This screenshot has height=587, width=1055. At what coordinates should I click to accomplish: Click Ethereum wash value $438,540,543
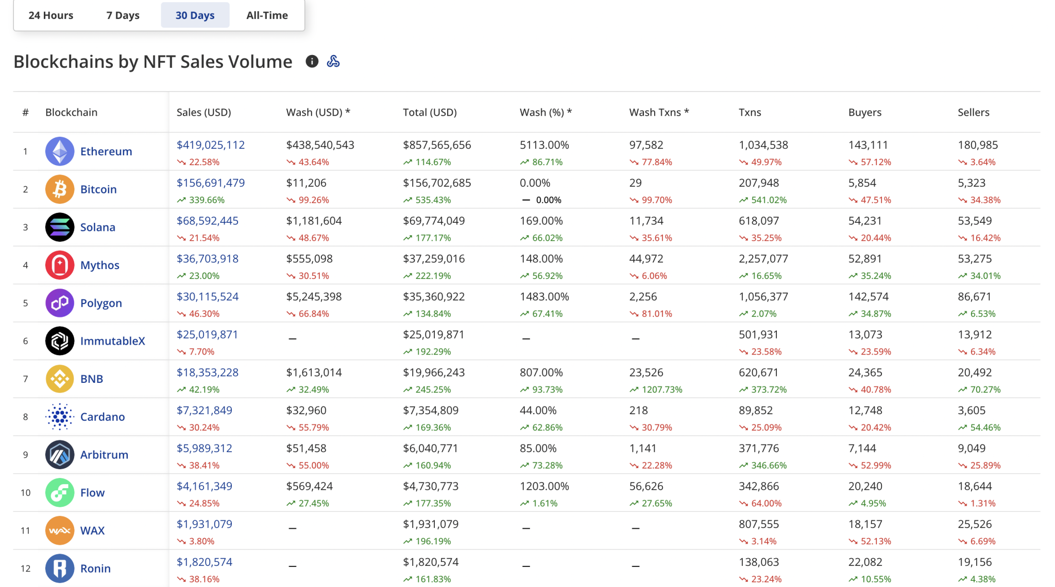click(x=320, y=145)
